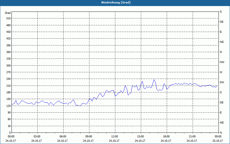Click the 12:00 time label

tap(114, 137)
